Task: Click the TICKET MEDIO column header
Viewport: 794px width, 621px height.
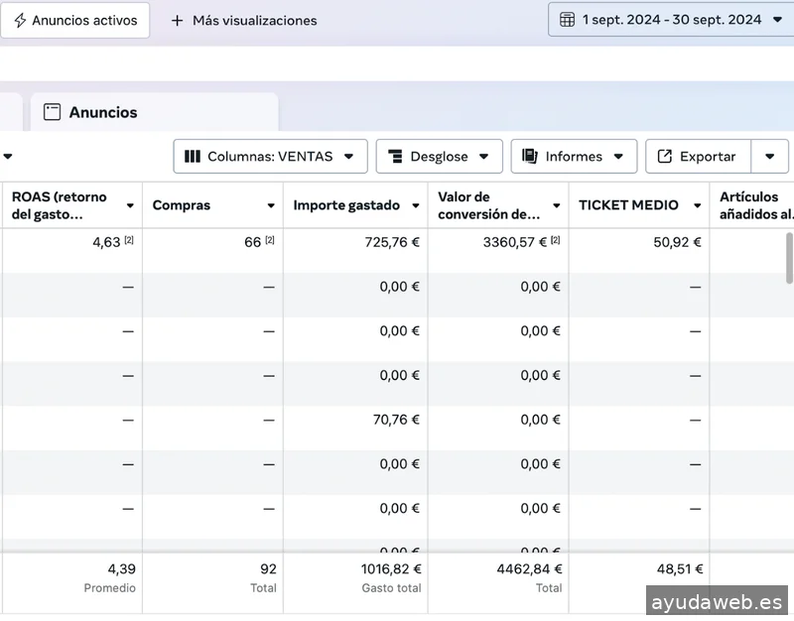Action: (x=628, y=205)
